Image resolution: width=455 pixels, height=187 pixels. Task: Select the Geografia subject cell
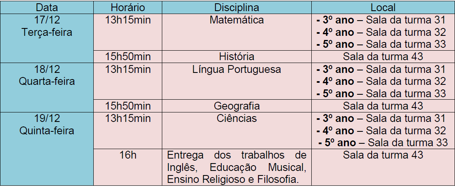[237, 106]
